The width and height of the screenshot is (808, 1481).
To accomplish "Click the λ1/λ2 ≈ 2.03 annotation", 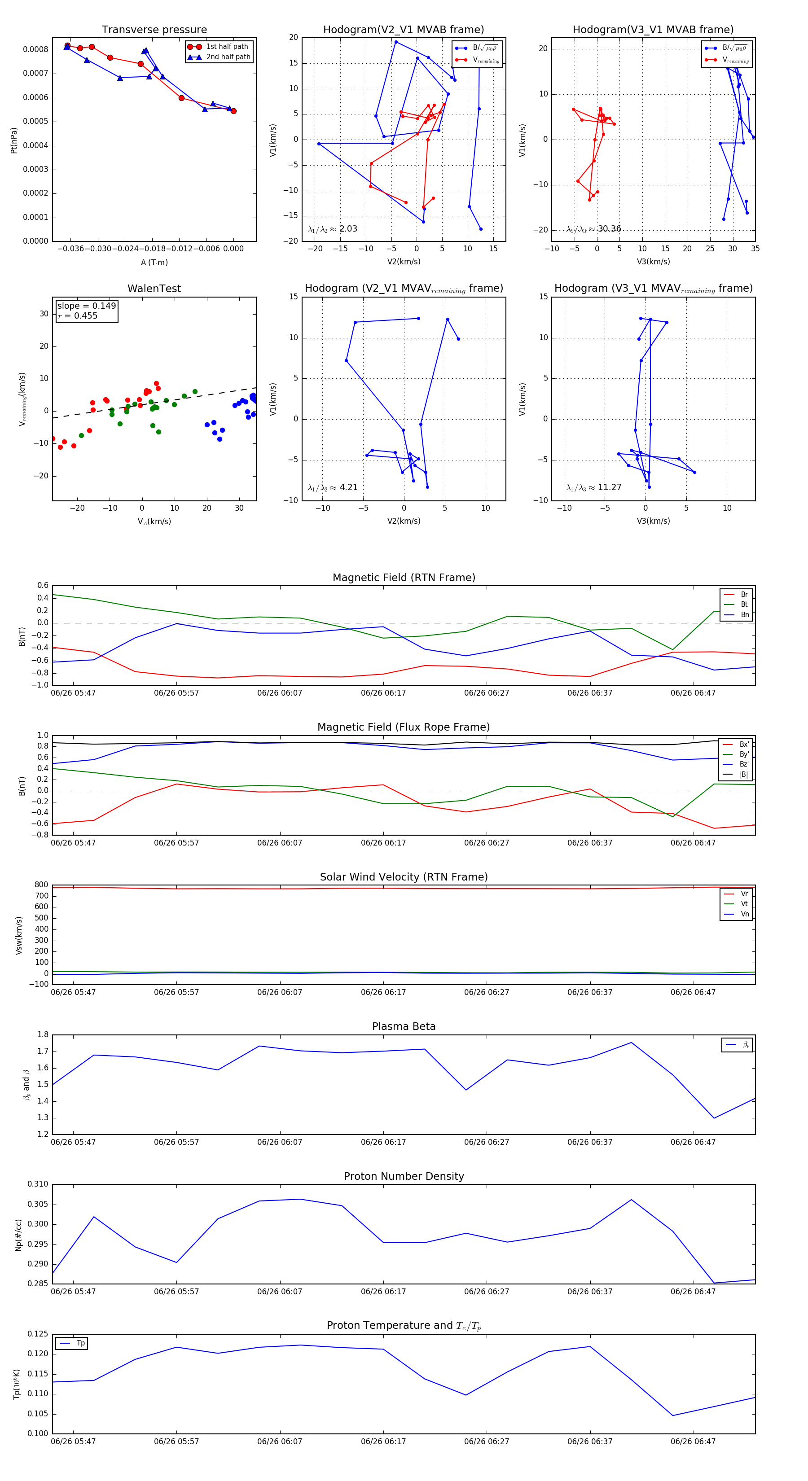I will point(332,229).
